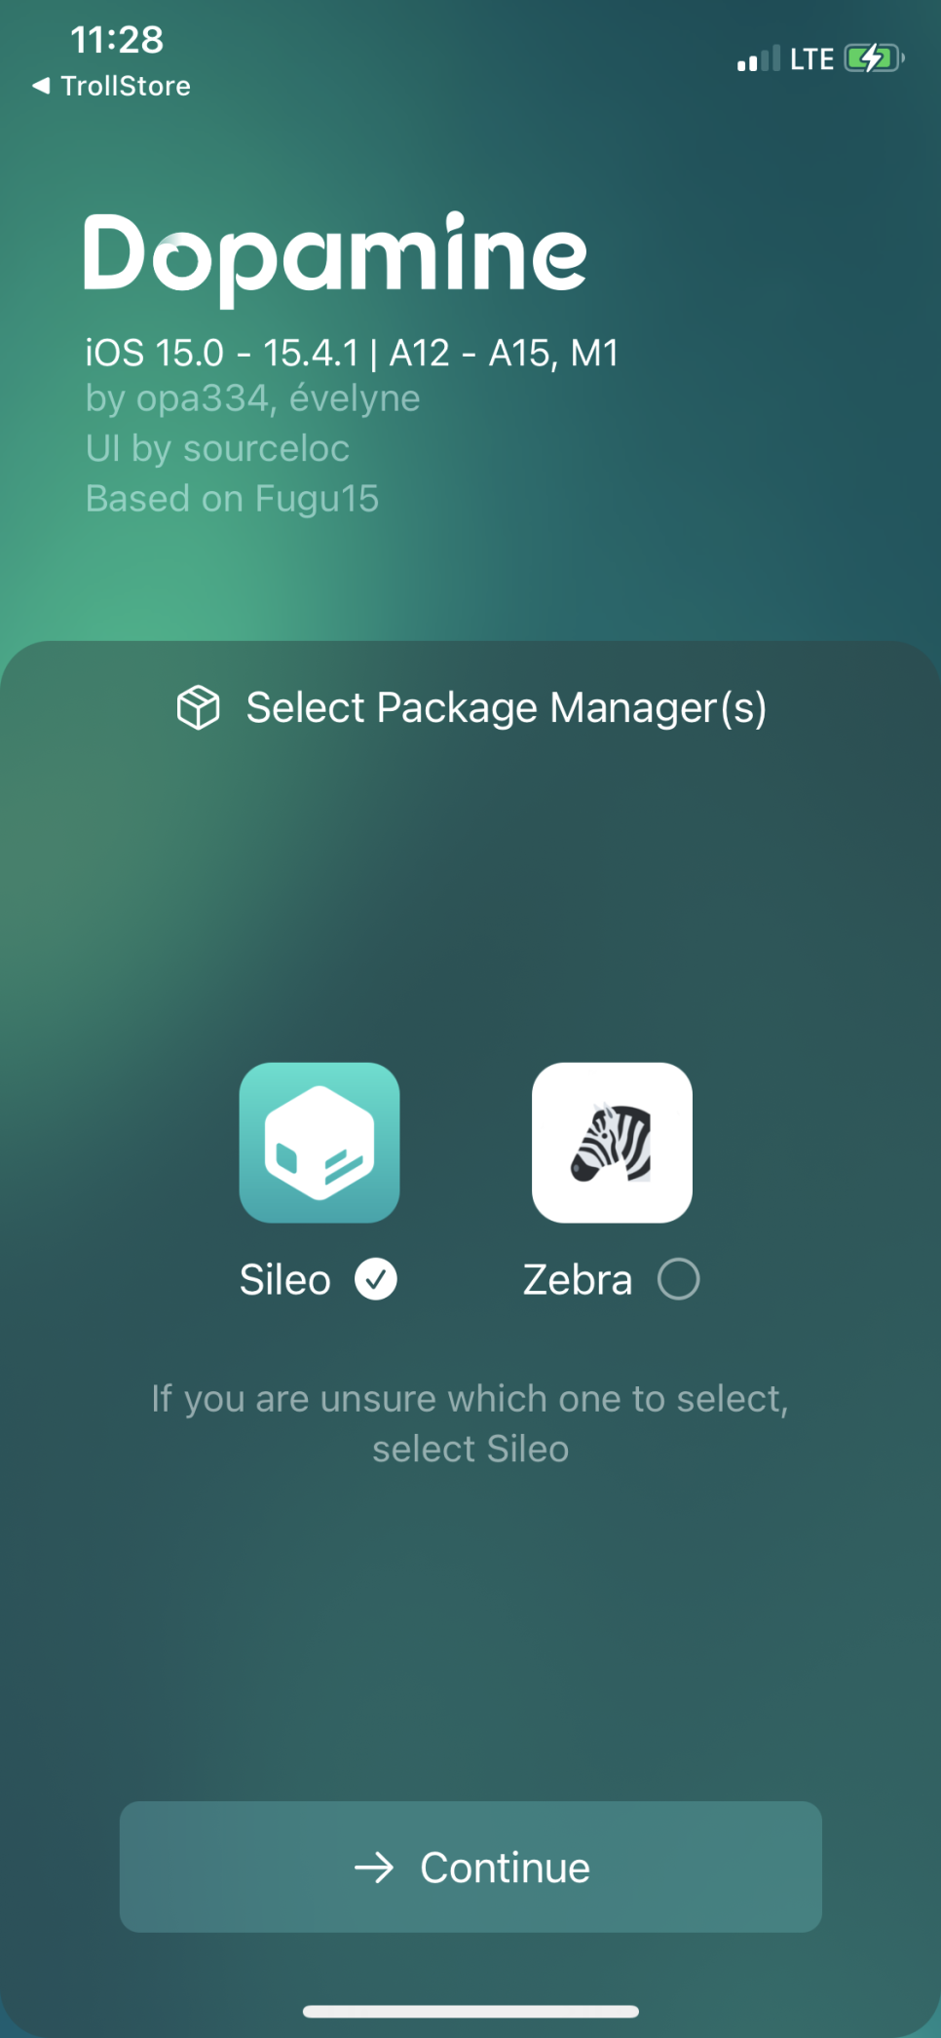This screenshot has width=941, height=2038.
Task: Click the package box icon
Action: tap(198, 707)
